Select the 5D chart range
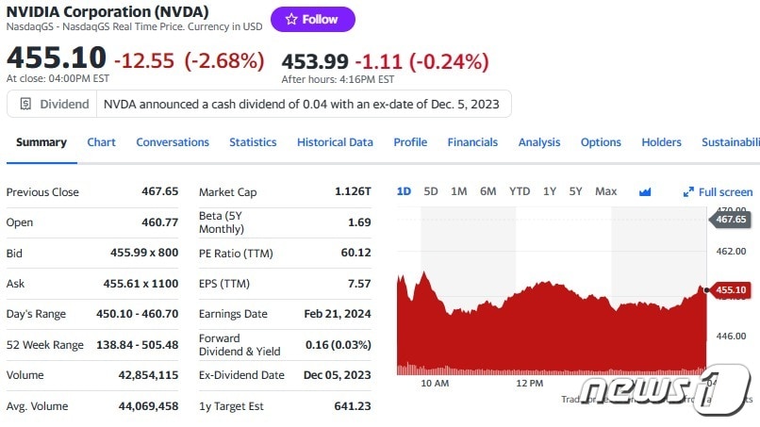This screenshot has height=427, width=760. pyautogui.click(x=431, y=191)
